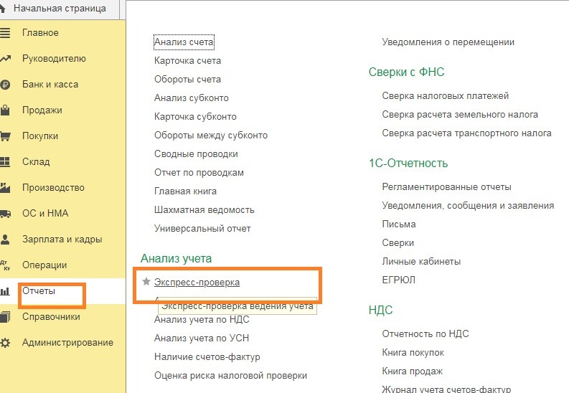Open the Сводные проводки report
The height and width of the screenshot is (393, 569).
pyautogui.click(x=196, y=154)
